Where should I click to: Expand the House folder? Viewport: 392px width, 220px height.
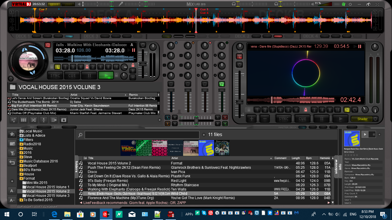[x=18, y=174]
